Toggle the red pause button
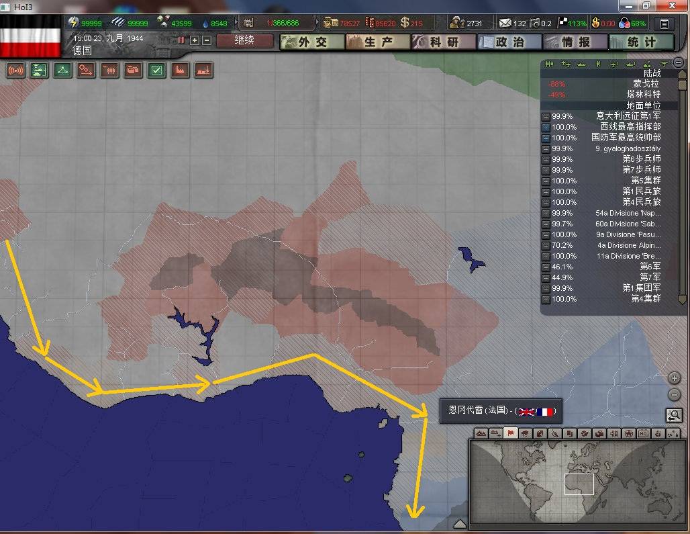Screen dimensions: 690x534 pos(181,40)
